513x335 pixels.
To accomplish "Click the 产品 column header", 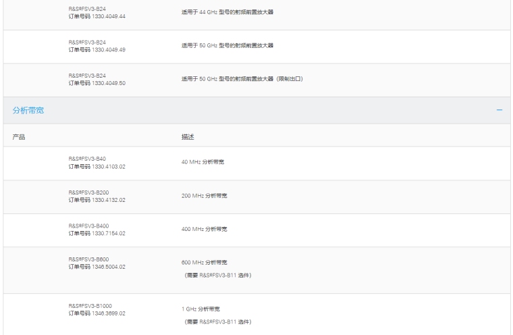I will 18,136.
